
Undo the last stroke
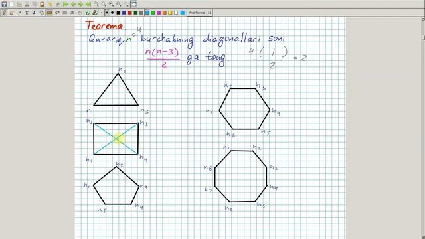[50, 5]
